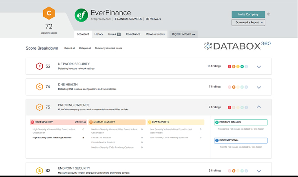Open the Download a Report dropdown
The height and width of the screenshot is (177, 298).
248,22
